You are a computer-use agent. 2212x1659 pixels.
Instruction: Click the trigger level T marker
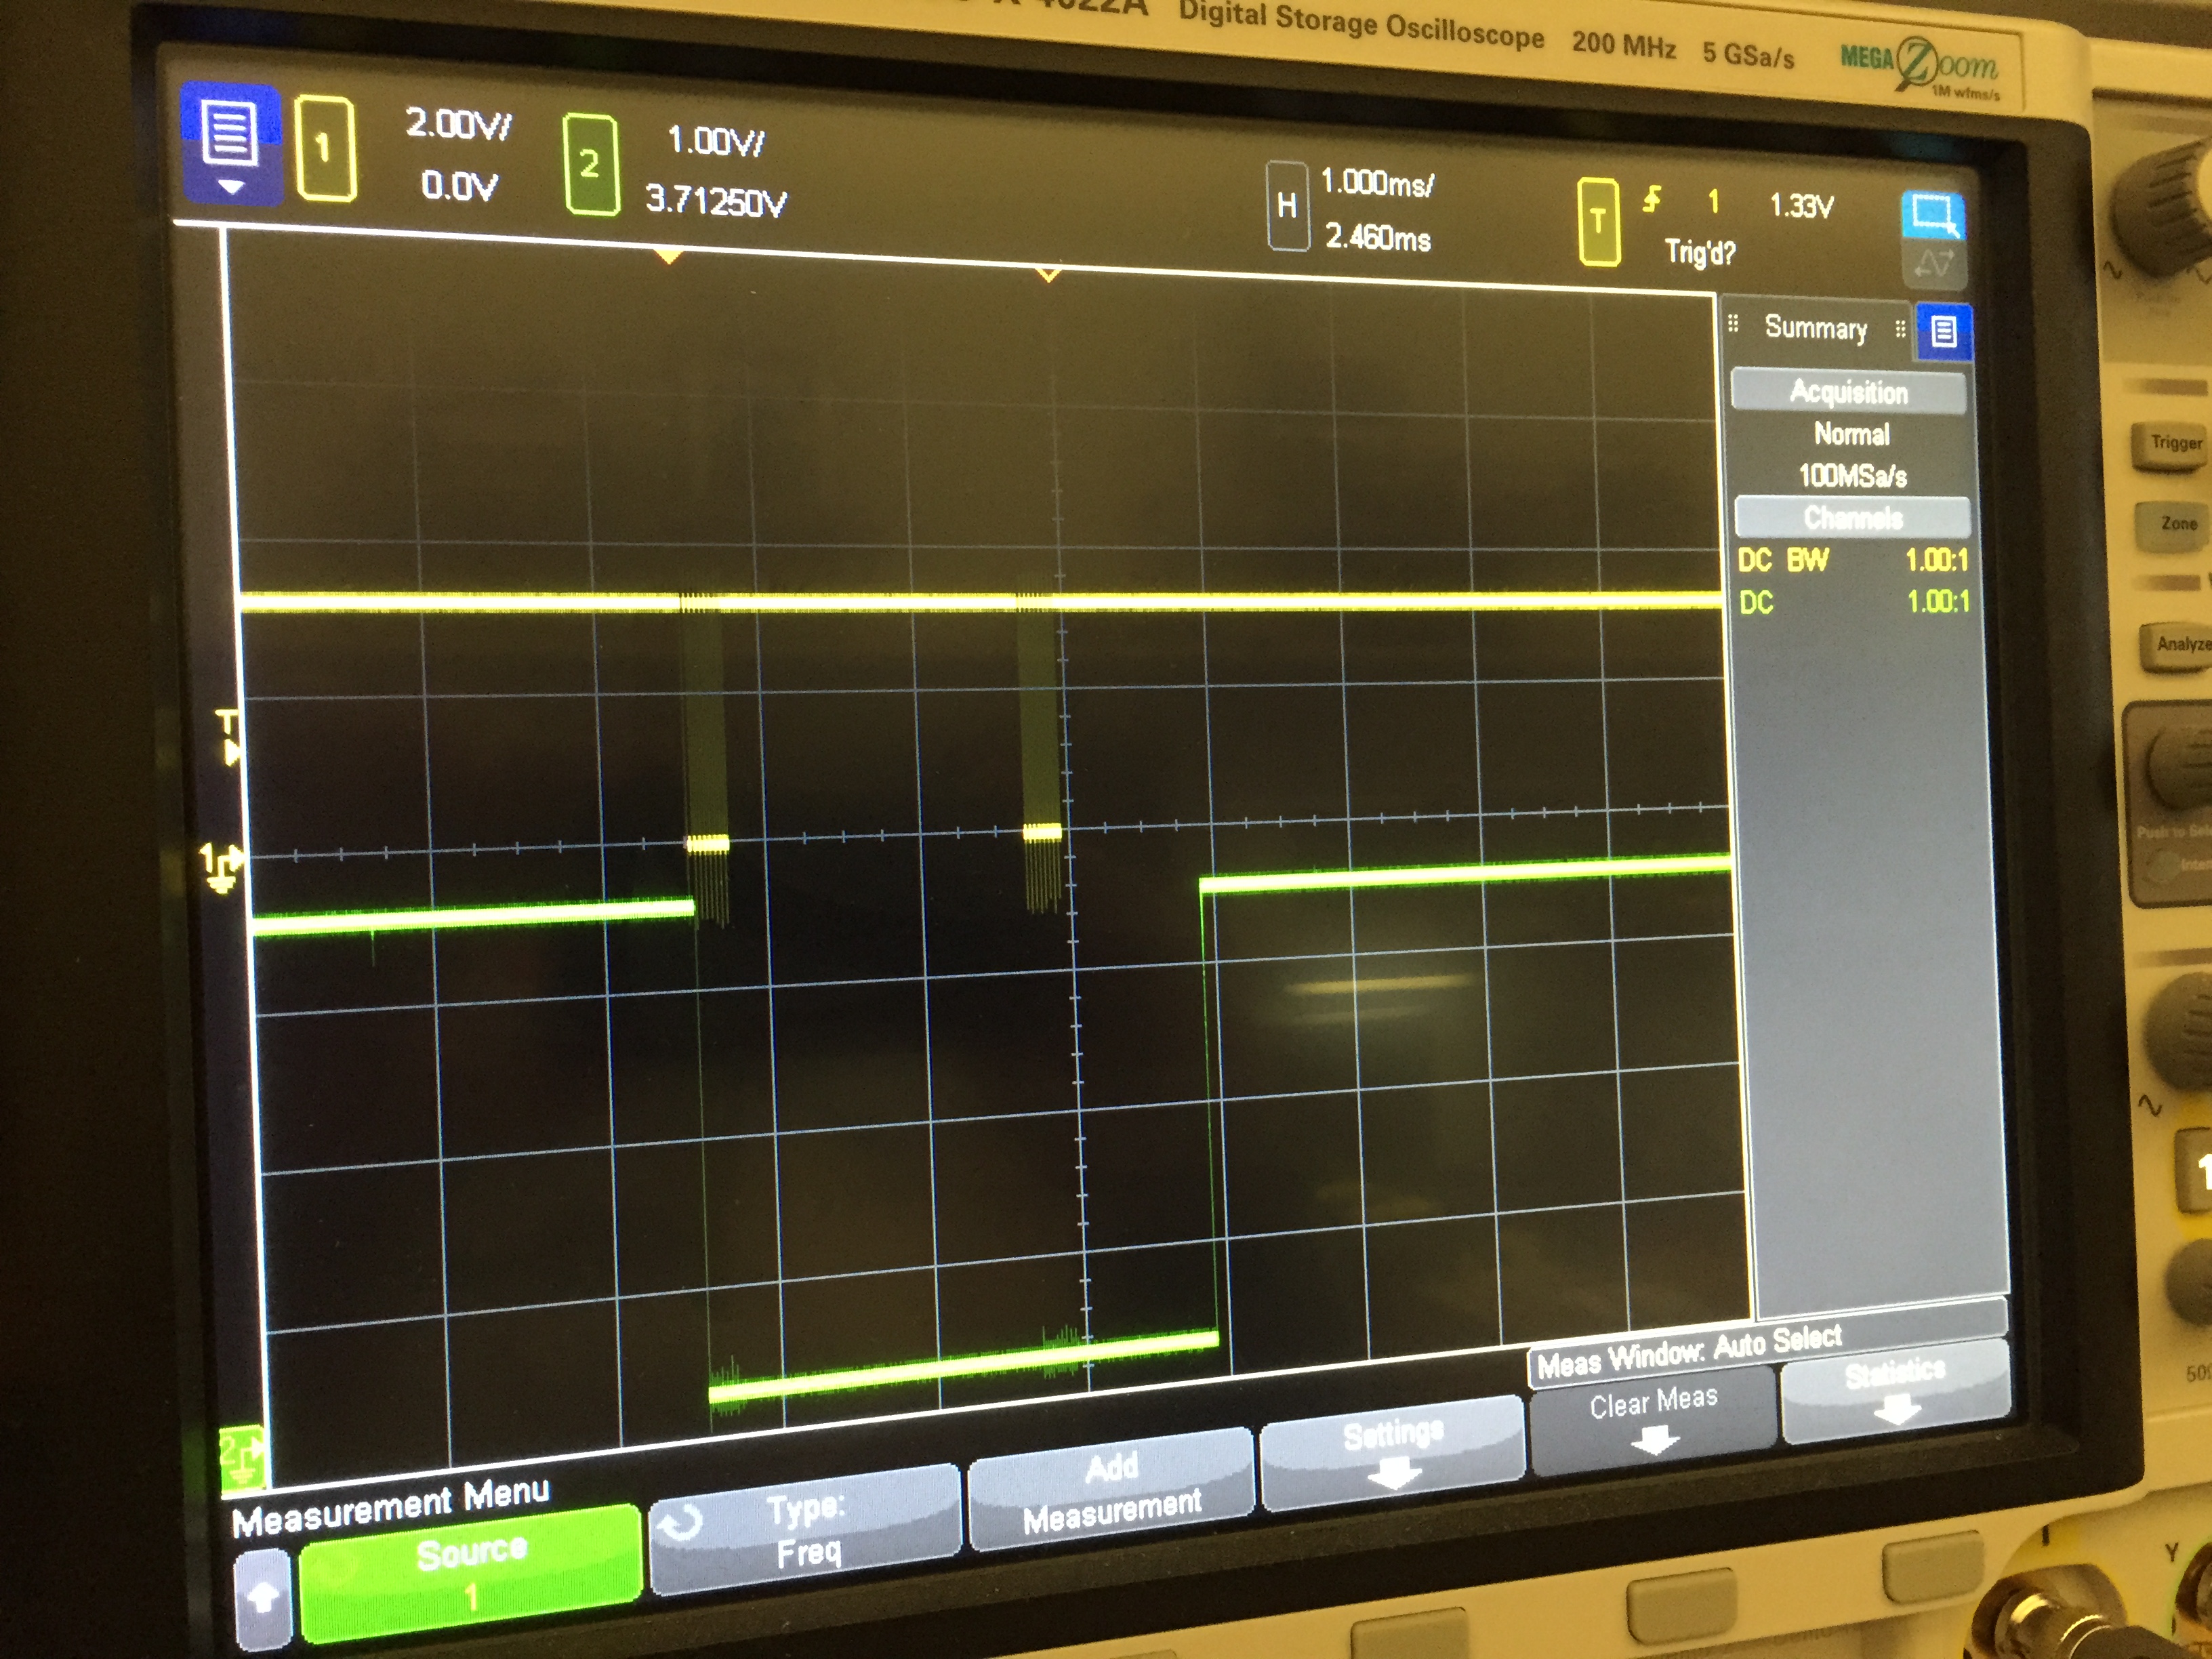(229, 737)
